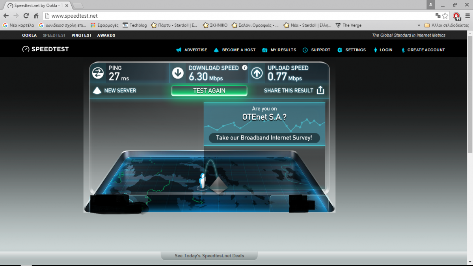
Task: Click the download speed info icon
Action: (x=244, y=68)
